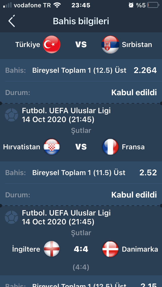This screenshot has height=287, width=162.
Task: Tap the back arrow icon
Action: click(12, 21)
